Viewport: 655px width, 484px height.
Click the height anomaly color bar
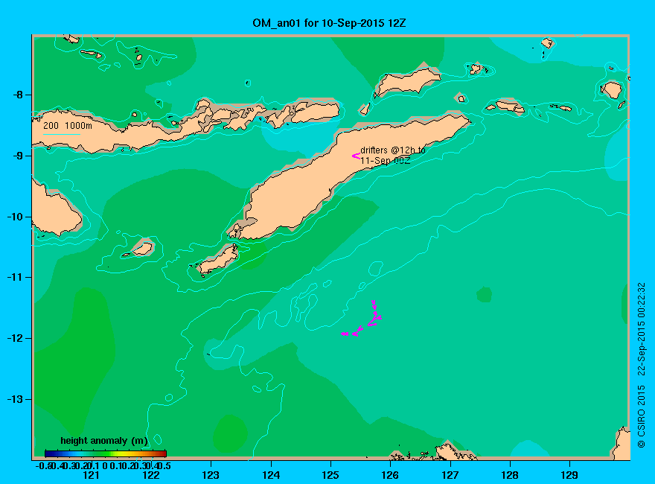106,453
